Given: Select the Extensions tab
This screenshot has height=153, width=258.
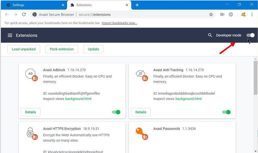Looking at the screenshot, I should click(x=99, y=5).
